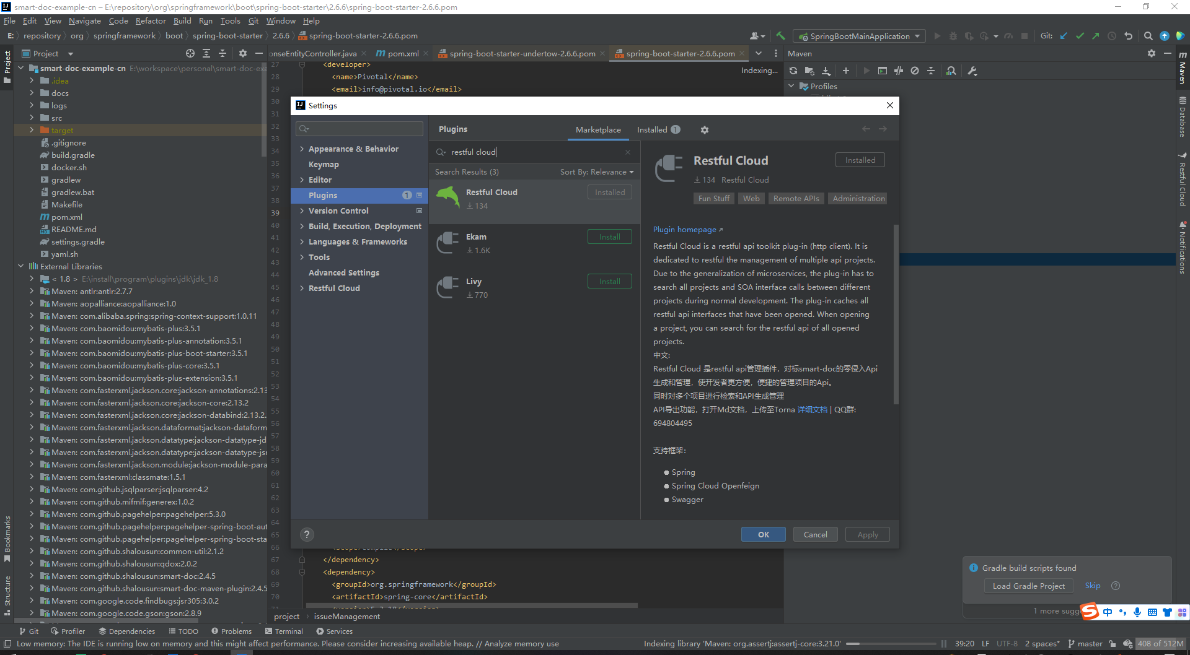The image size is (1190, 655).
Task: Collapse all in Project panel toolbar
Action: click(x=223, y=53)
